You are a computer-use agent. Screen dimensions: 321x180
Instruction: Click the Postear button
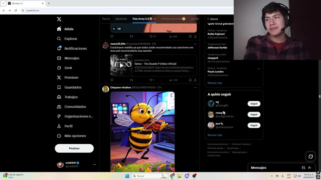(x=74, y=148)
